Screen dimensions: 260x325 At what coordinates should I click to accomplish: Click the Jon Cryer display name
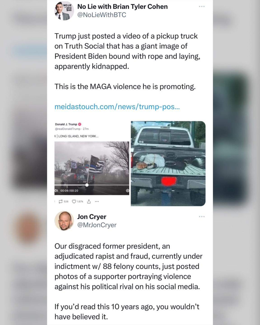[x=92, y=216]
